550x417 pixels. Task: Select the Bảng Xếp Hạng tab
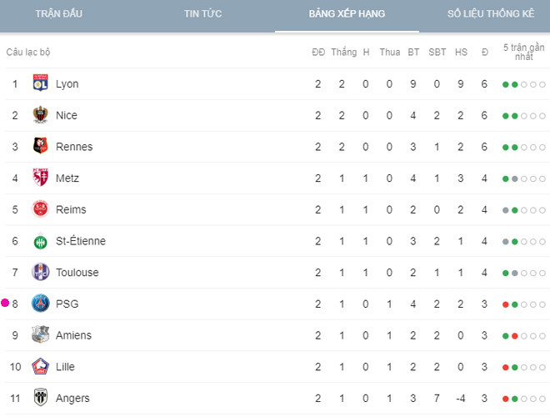347,14
